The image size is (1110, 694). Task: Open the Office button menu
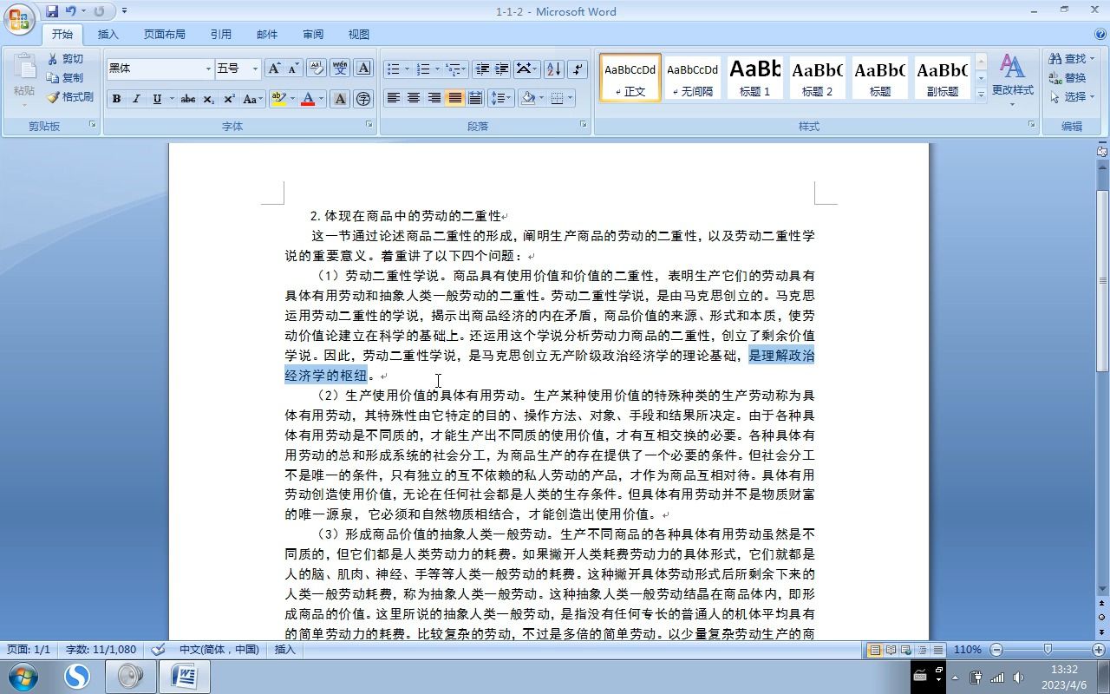tap(19, 19)
